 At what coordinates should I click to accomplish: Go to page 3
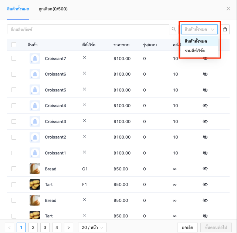pos(45,227)
